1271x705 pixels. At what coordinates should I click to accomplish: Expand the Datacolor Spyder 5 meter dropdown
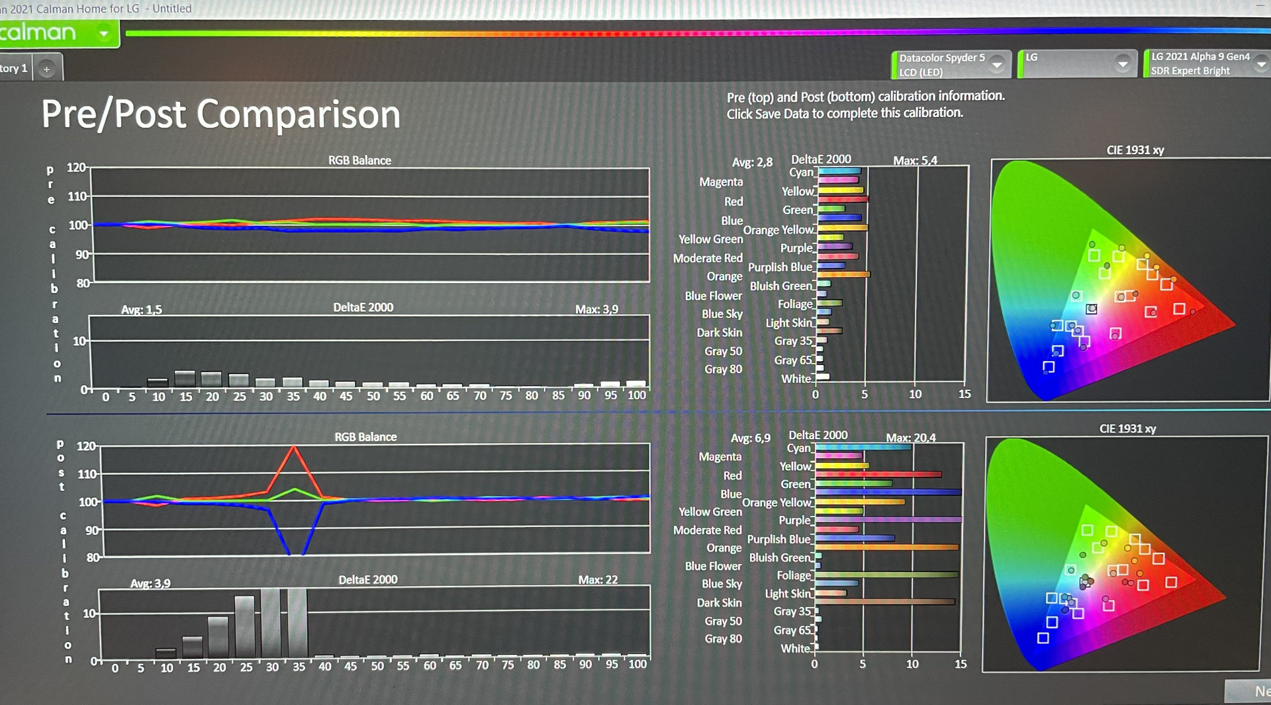(996, 65)
